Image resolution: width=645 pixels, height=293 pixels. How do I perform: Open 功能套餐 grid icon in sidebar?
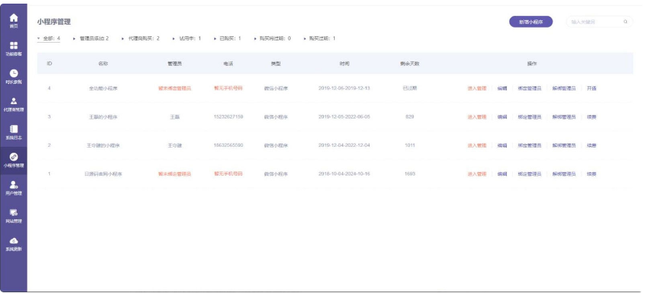click(14, 48)
